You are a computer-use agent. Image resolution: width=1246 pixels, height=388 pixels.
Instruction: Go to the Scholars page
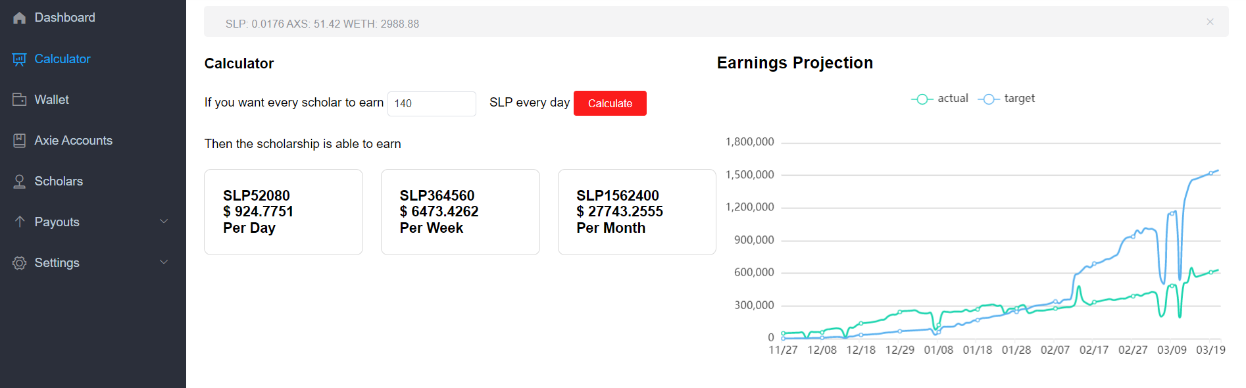[x=59, y=182]
